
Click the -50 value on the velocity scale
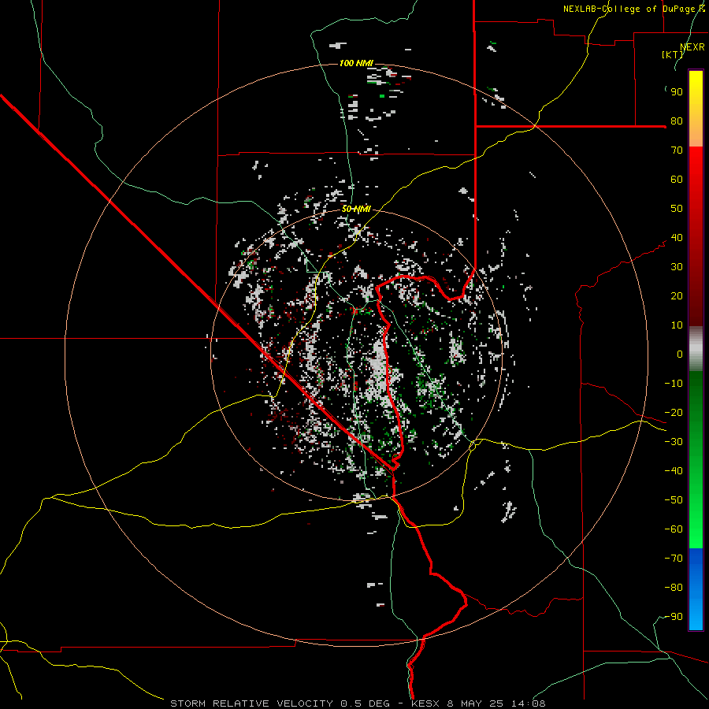pyautogui.click(x=674, y=500)
